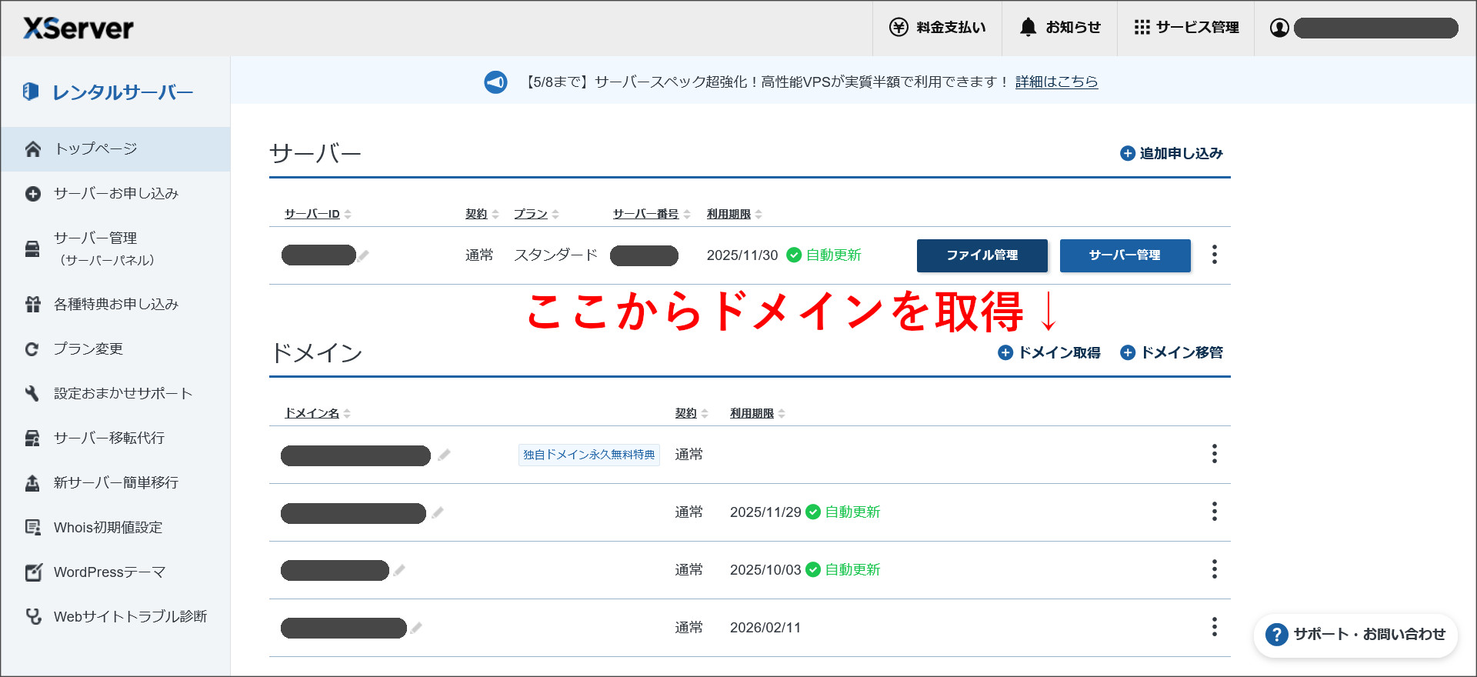Click the user account icon

click(x=1279, y=28)
